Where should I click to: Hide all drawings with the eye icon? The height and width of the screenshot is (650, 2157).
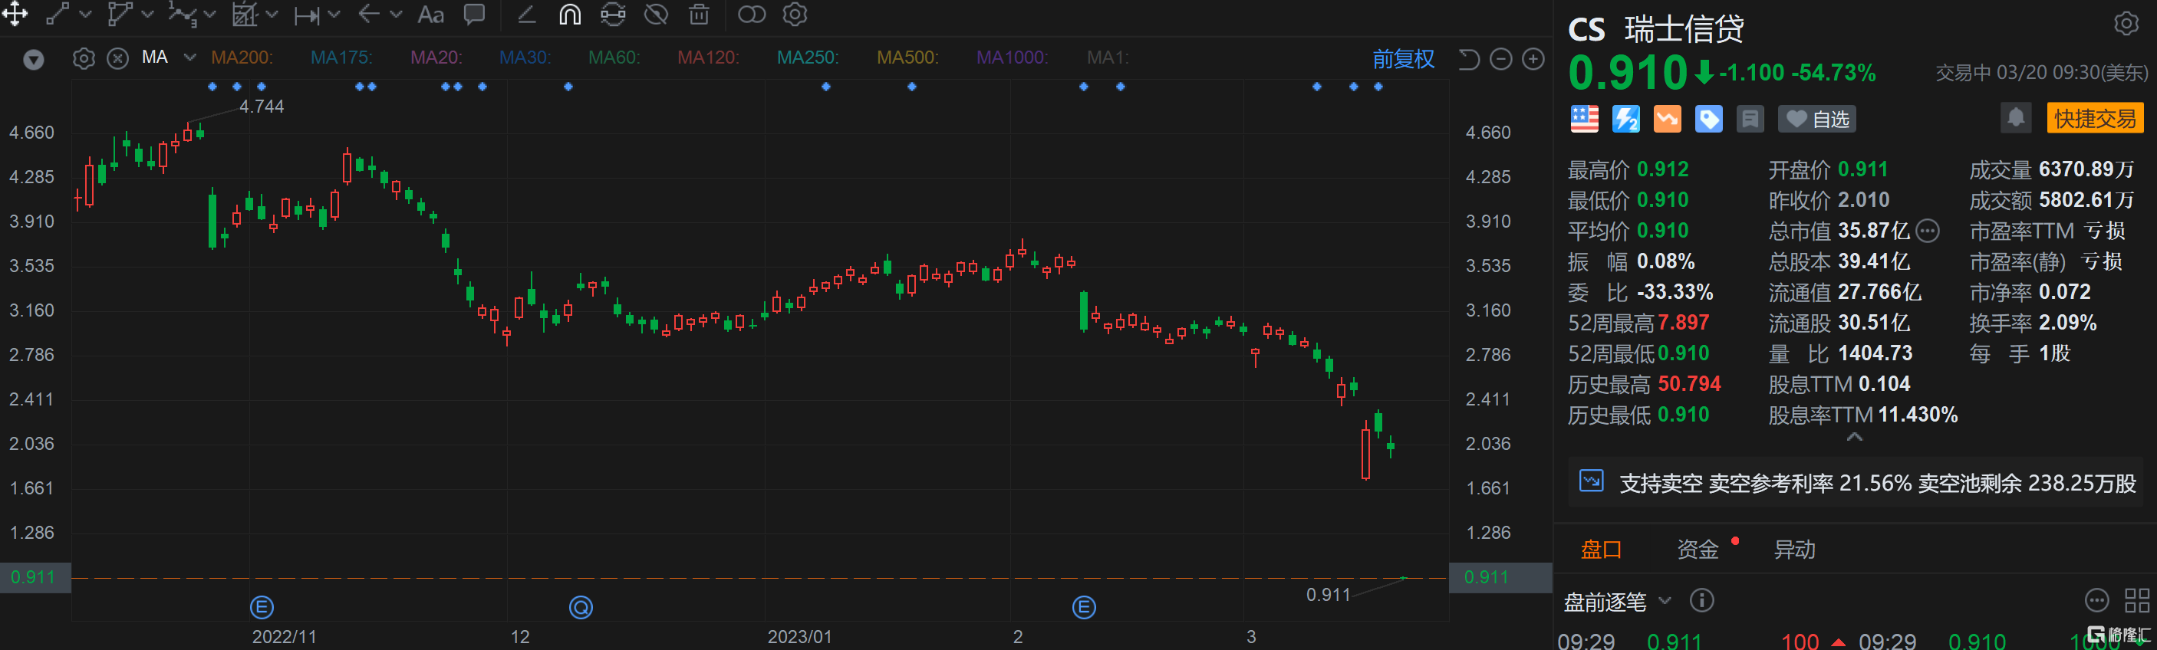pyautogui.click(x=657, y=15)
